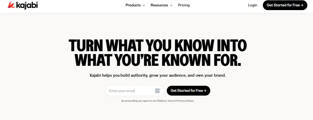Click the Kajabi red K logo icon
The image size is (313, 120).
[x=11, y=5]
